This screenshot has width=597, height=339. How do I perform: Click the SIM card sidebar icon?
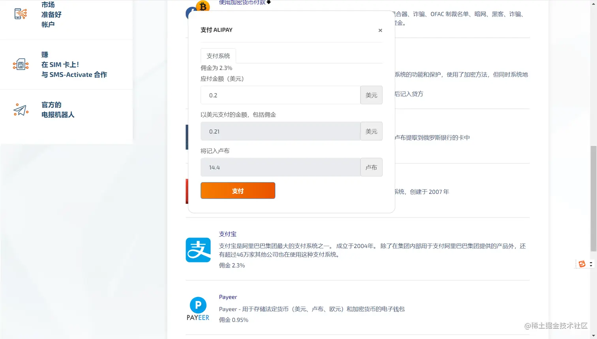[21, 64]
